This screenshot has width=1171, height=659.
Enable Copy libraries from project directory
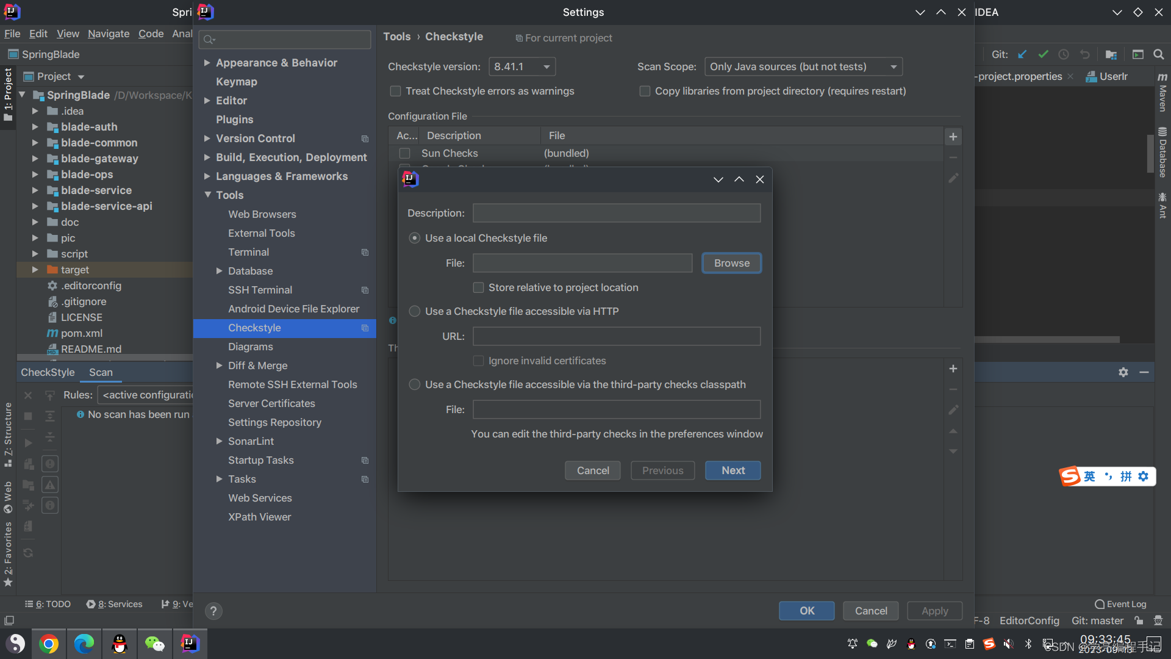pyautogui.click(x=645, y=91)
